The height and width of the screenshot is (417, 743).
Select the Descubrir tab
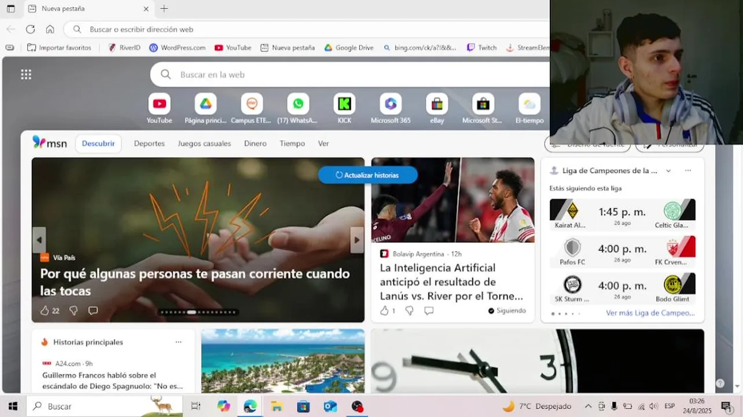coord(98,144)
